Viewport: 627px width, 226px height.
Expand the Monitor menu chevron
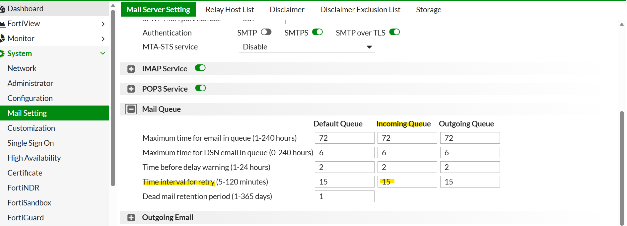point(103,39)
